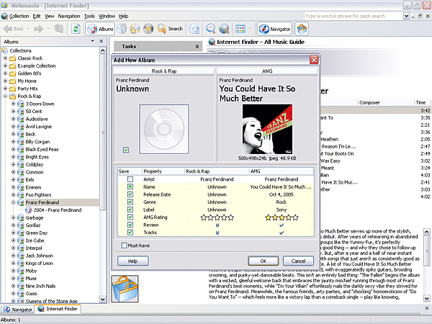
Task: Collapse the Franz Ferdinand tree node
Action: pyautogui.click(x=13, y=203)
